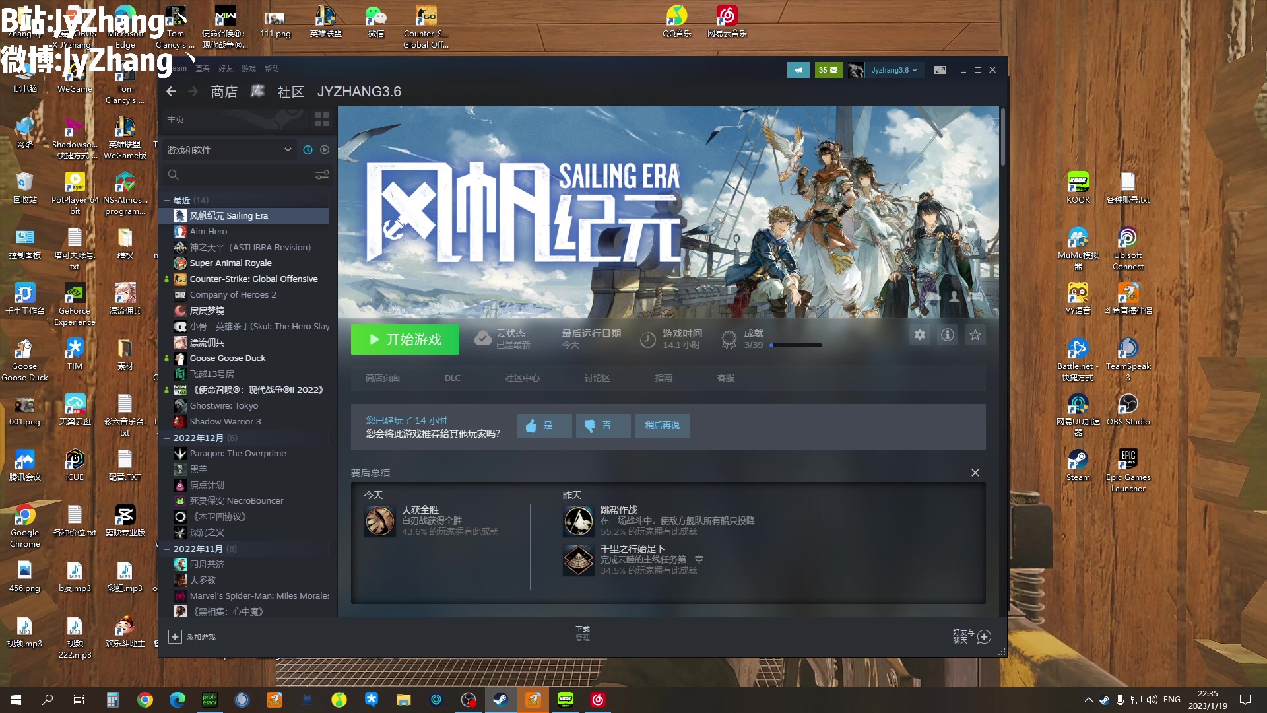Screen dimensions: 1267x713
Task: Collapse the 2022年12月 library section
Action: point(167,438)
